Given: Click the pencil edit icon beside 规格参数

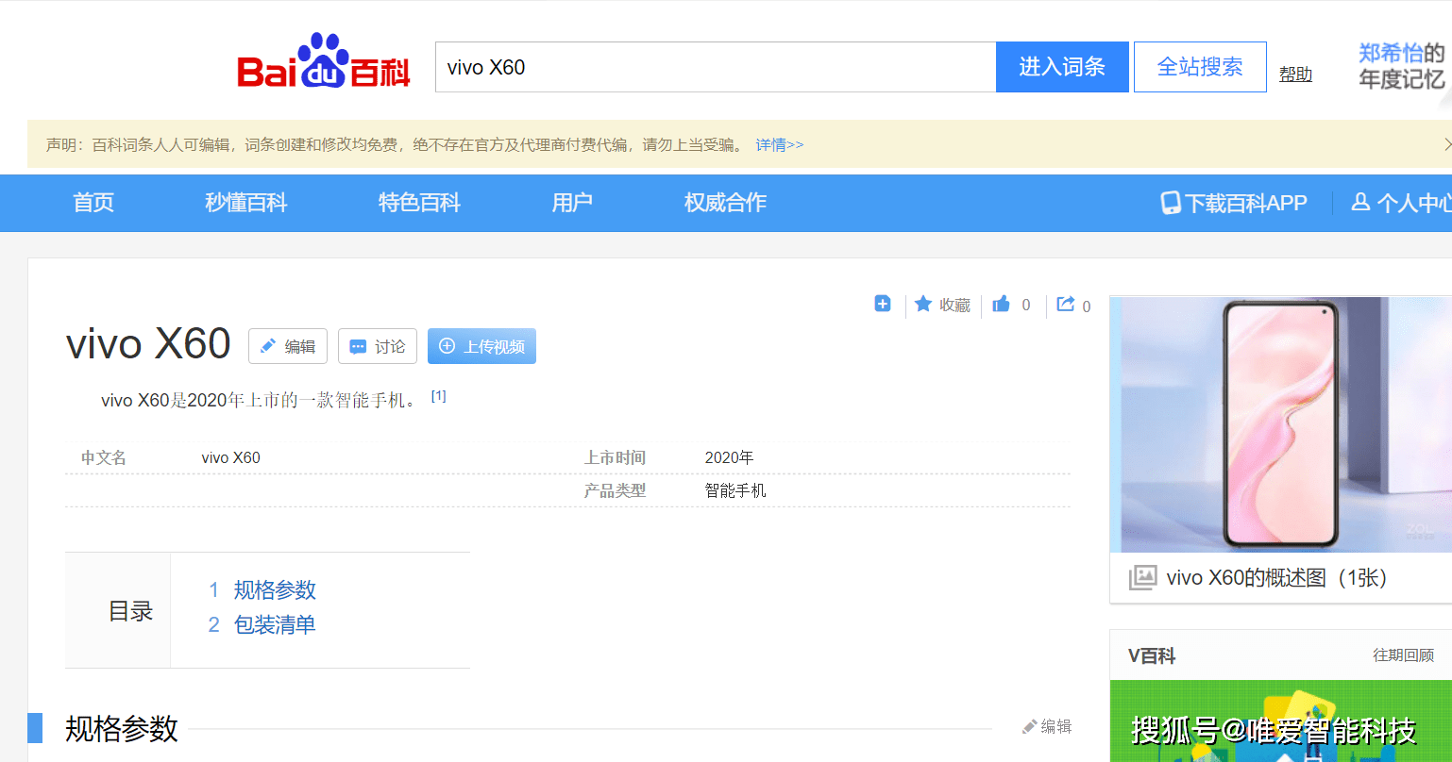Looking at the screenshot, I should (x=1030, y=727).
